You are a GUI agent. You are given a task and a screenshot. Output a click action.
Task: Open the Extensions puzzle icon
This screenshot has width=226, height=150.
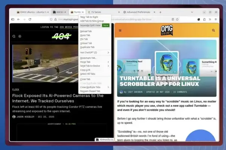(x=205, y=19)
